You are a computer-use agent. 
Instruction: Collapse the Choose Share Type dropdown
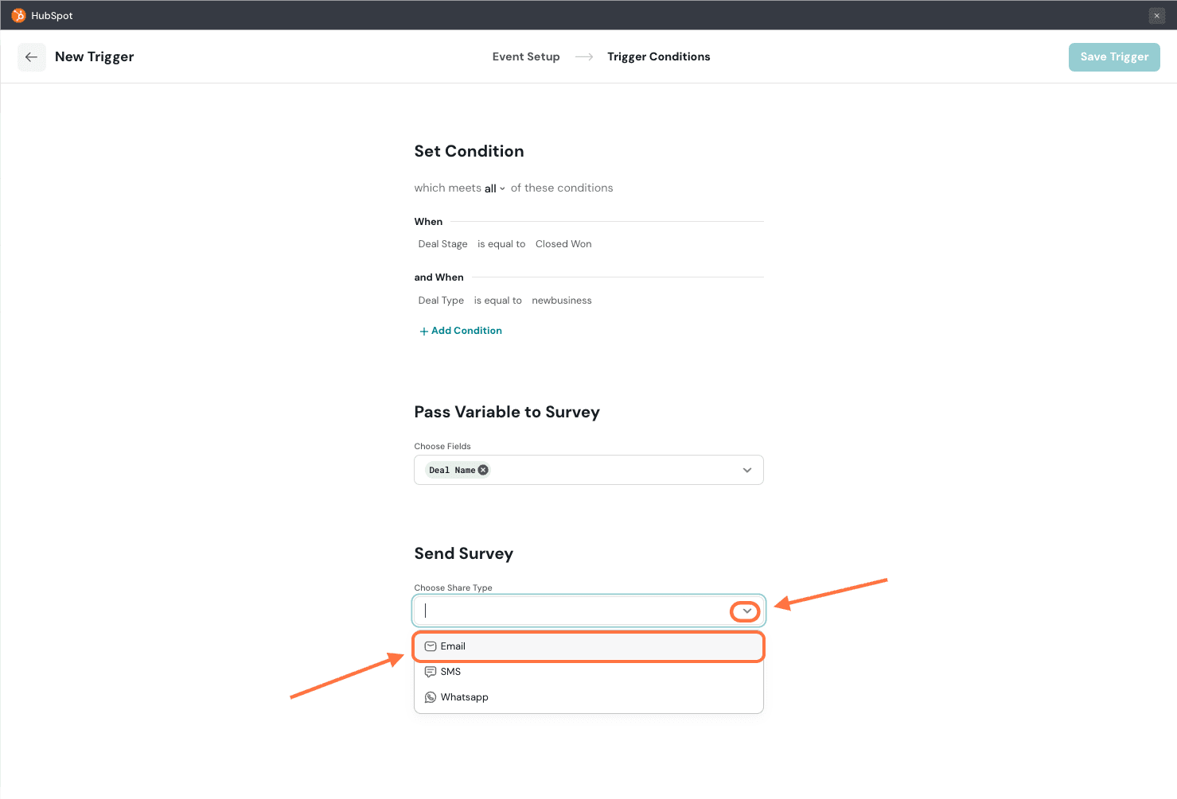coord(746,611)
